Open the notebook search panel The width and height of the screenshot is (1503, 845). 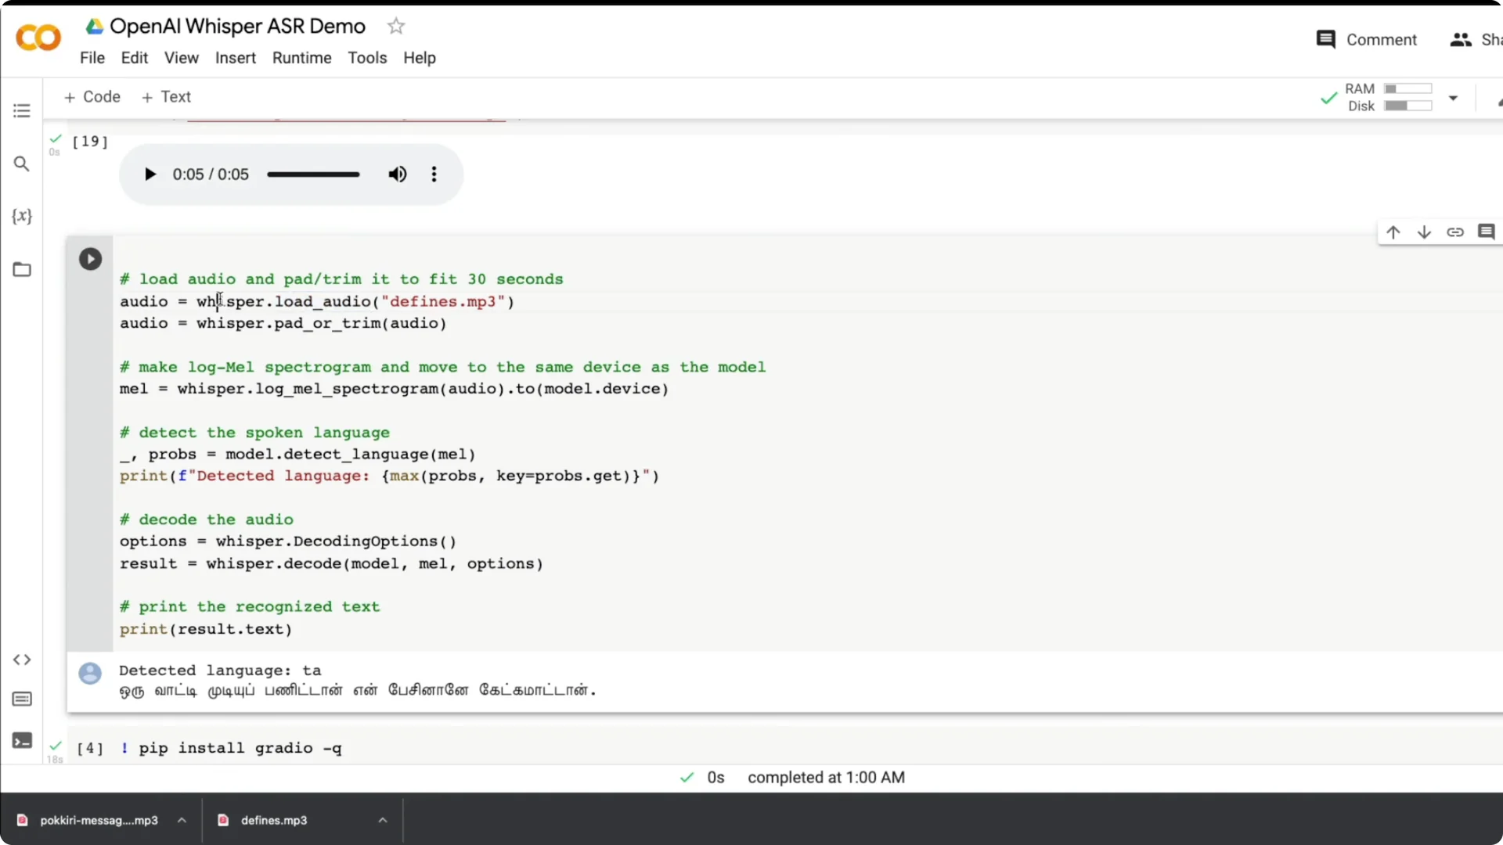21,164
